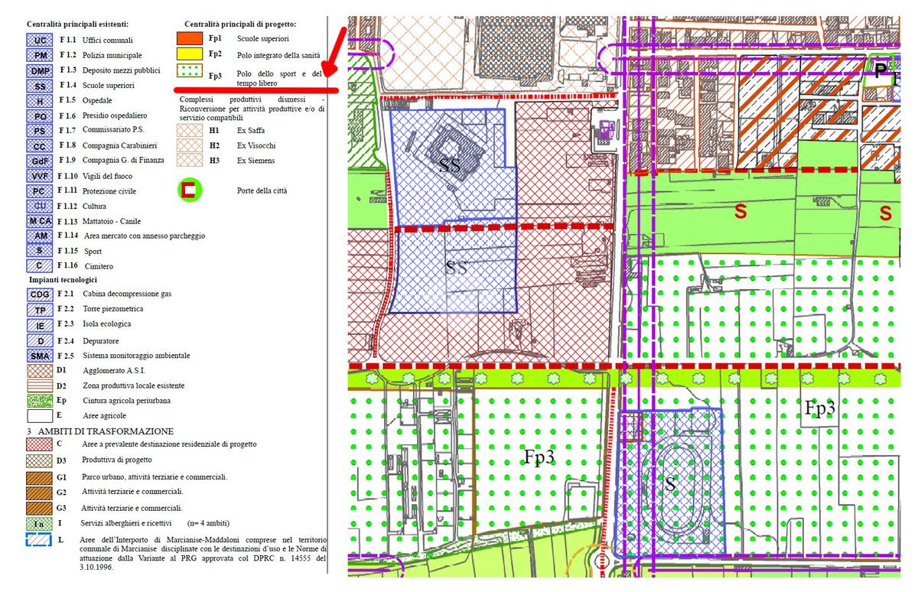The height and width of the screenshot is (592, 918).
Task: Select the M CA Mattatoio - Canile icon
Action: [x=40, y=221]
